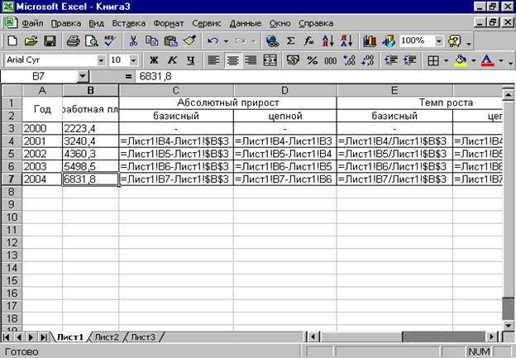Open the Chart Wizard icon
This screenshot has height=358, width=516.
point(369,41)
